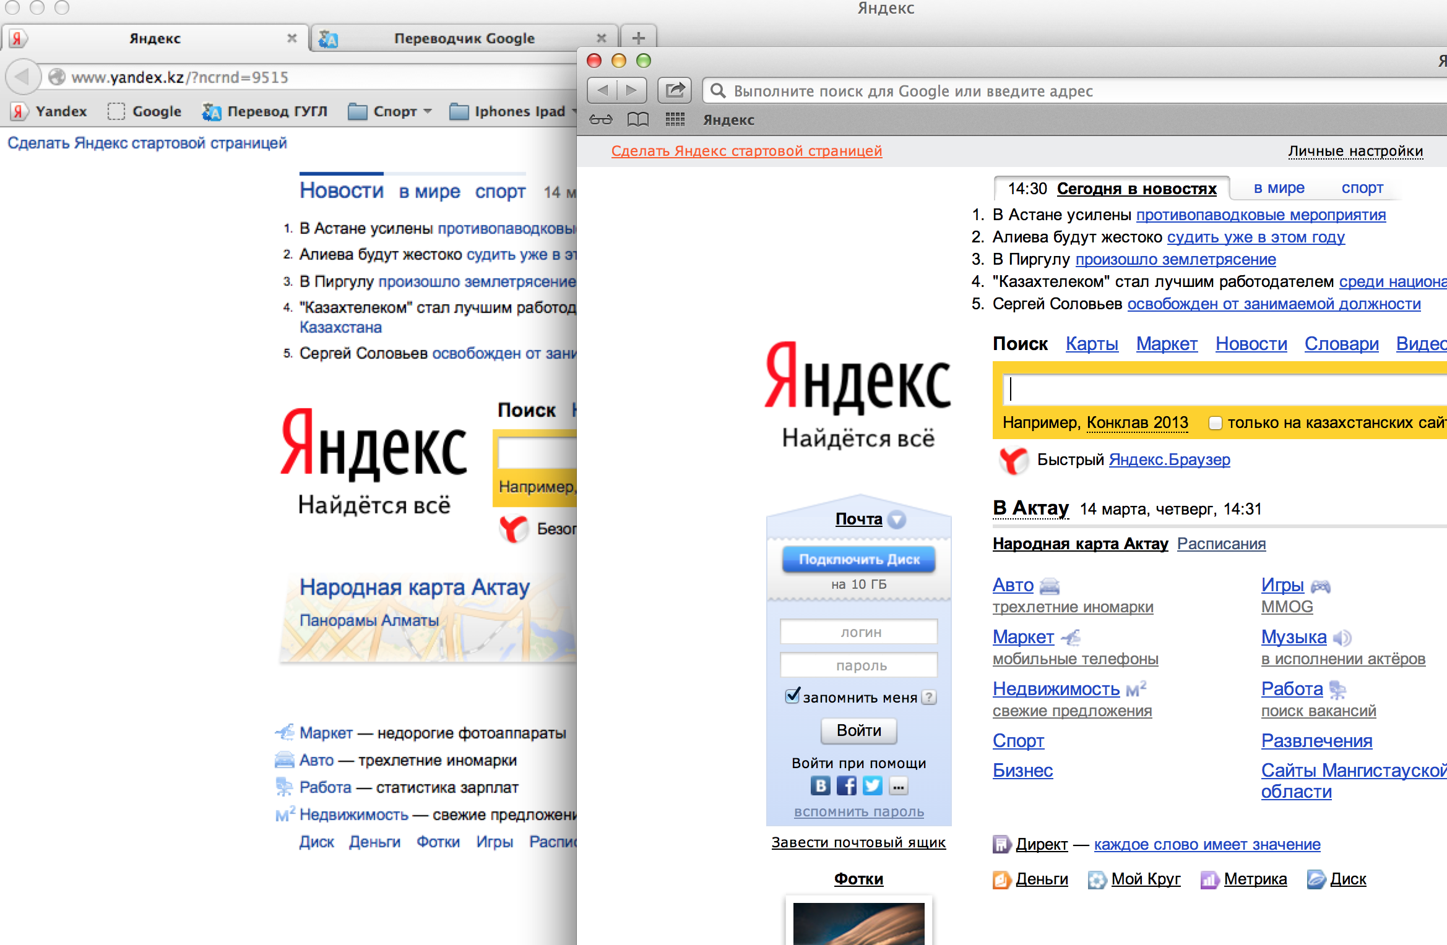The height and width of the screenshot is (945, 1447).
Task: Close the Переводчик Google tab
Action: tap(601, 38)
